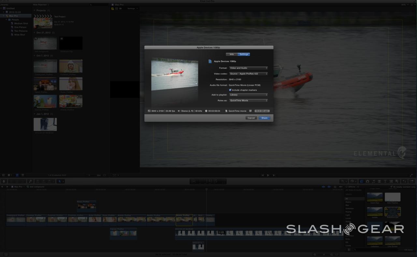417x257 pixels.
Task: Select the Kaleidoscope effect thumbnail
Action: [x=393, y=211]
